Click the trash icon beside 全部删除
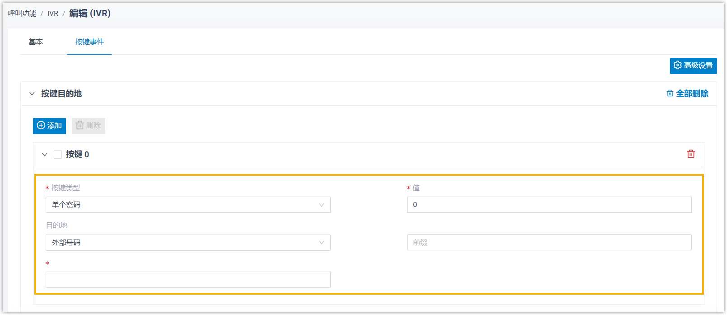 pyautogui.click(x=670, y=94)
